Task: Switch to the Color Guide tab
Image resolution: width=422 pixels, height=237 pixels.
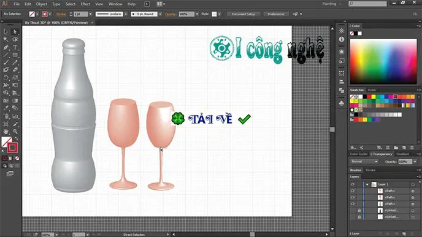Action: (358, 154)
